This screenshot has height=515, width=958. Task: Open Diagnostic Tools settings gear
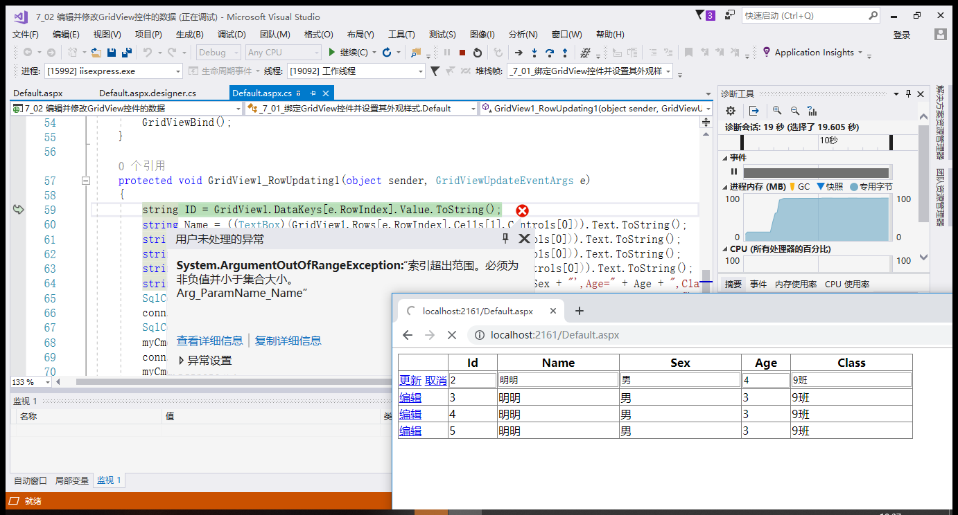(731, 111)
